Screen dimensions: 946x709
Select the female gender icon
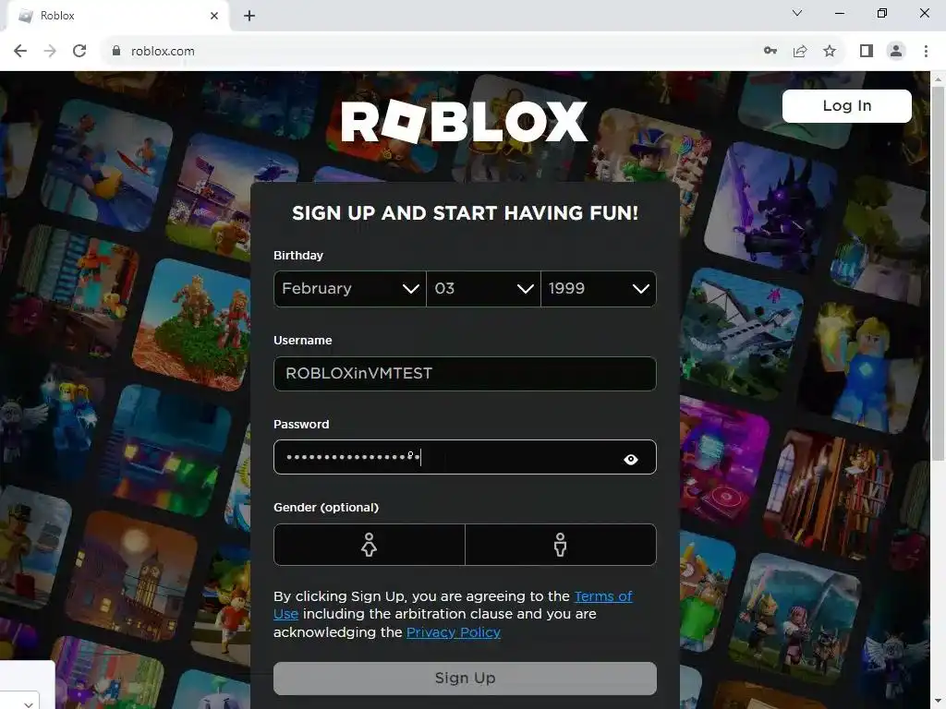pyautogui.click(x=370, y=545)
